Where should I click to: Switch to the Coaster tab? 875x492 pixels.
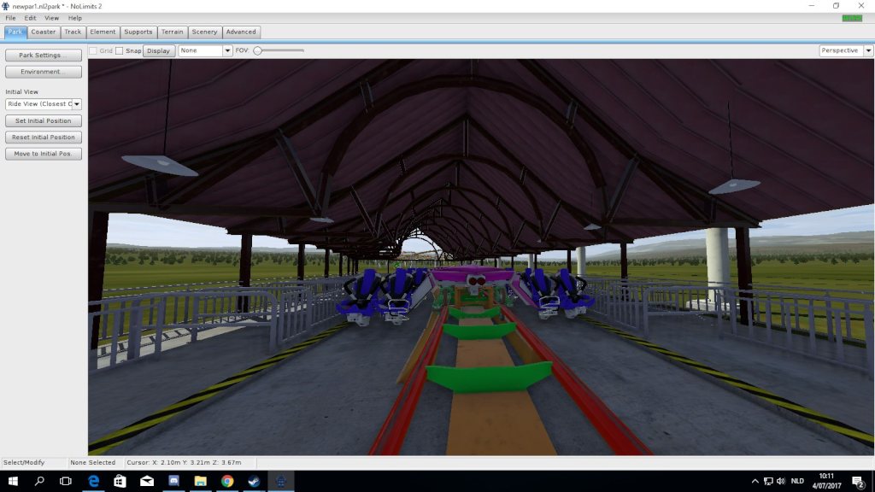(43, 32)
